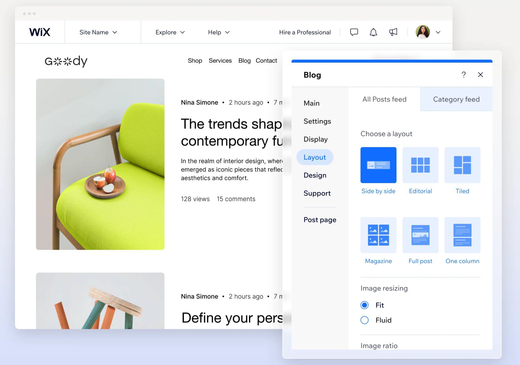Open the Blog page in site navigation
This screenshot has width=520, height=365.
pos(244,60)
